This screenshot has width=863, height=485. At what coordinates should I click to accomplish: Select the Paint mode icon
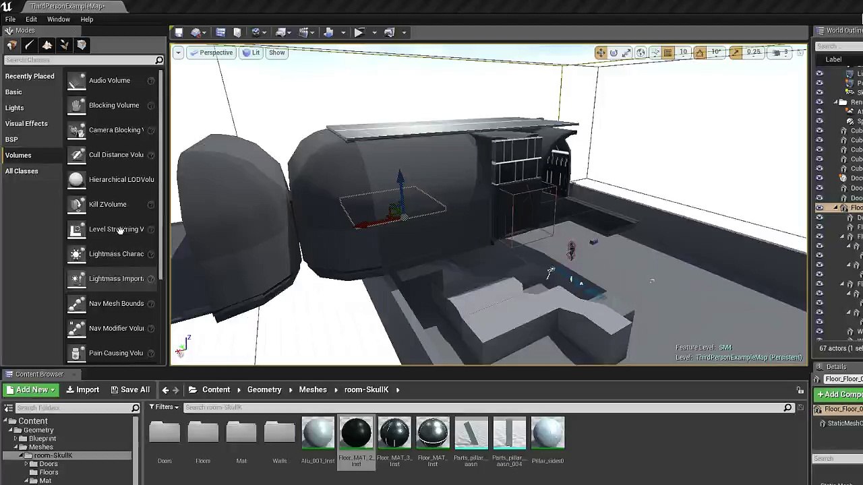tap(29, 45)
